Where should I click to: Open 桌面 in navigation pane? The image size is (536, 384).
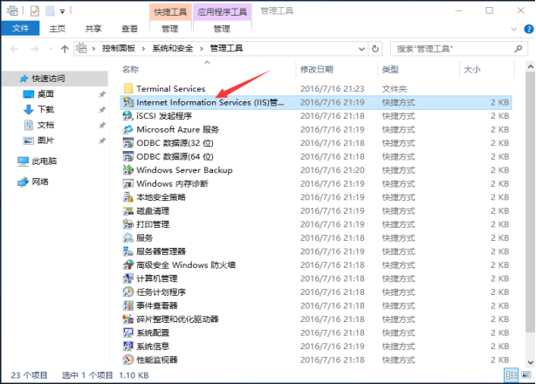pos(45,94)
